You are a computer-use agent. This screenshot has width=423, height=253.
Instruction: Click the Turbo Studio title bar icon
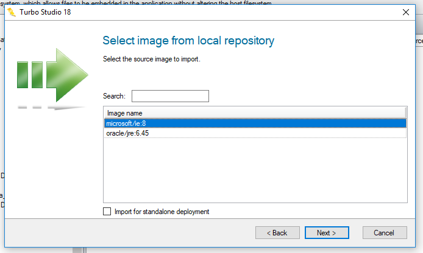[x=12, y=12]
